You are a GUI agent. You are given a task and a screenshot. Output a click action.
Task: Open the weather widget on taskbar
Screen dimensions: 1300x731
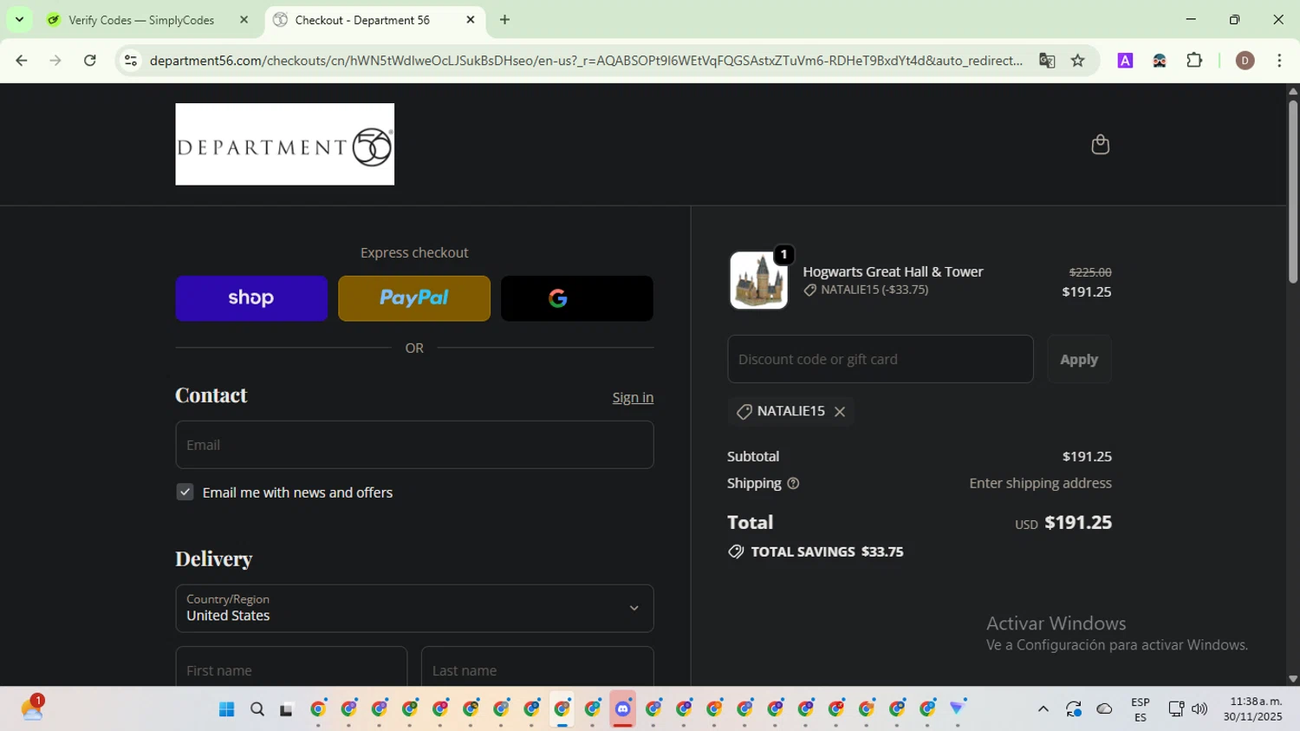click(32, 708)
